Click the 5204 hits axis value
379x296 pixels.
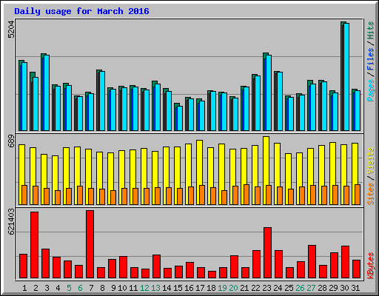[11, 29]
